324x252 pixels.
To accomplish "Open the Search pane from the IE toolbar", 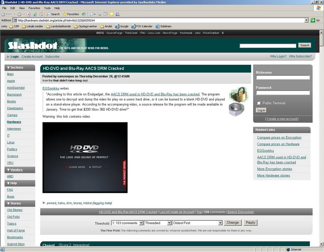I will 53,14.
